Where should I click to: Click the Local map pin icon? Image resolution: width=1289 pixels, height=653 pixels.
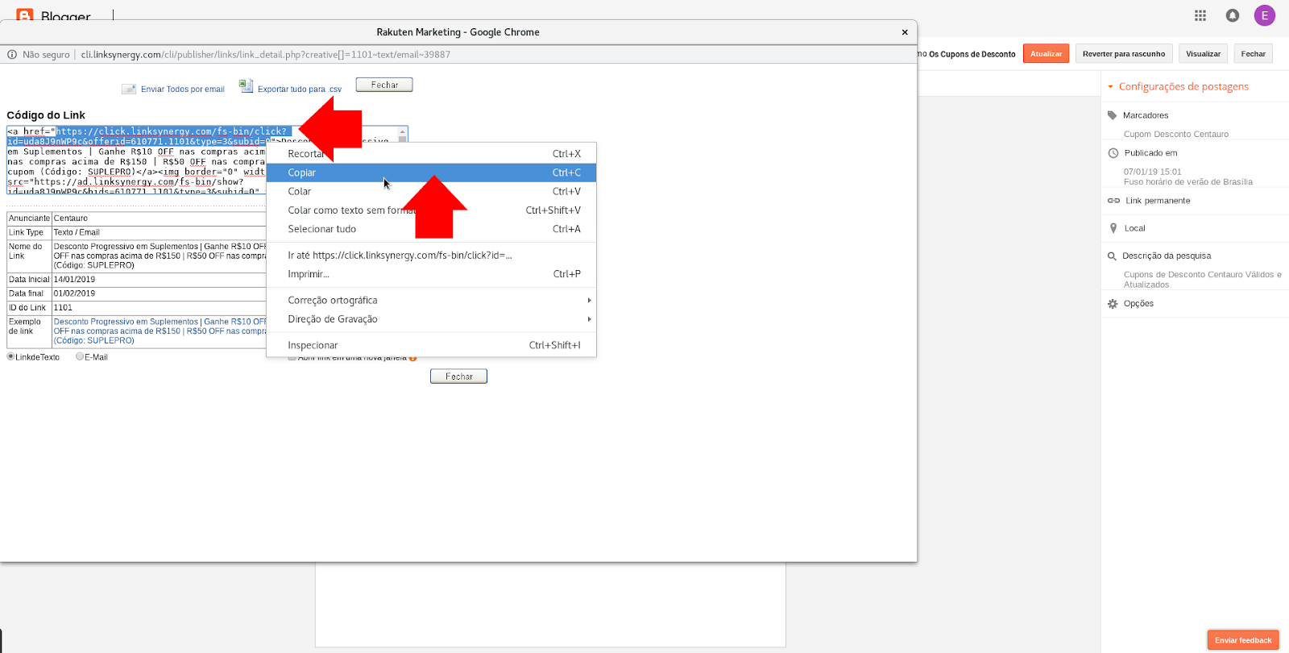click(x=1113, y=228)
